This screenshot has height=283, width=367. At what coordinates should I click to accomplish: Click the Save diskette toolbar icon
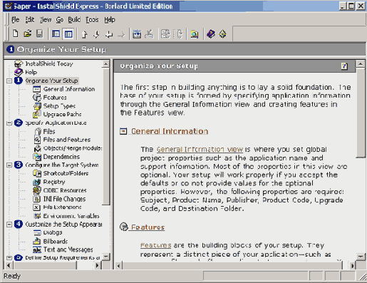click(x=40, y=34)
